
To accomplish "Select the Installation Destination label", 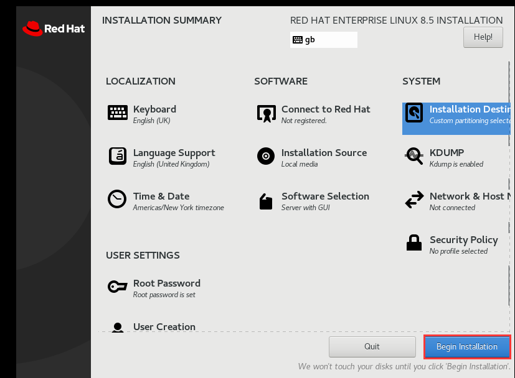I will 470,109.
